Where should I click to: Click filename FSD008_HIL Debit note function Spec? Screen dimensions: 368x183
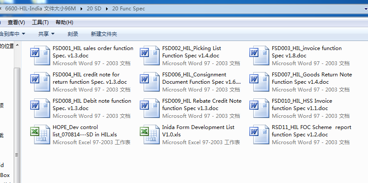point(92,104)
